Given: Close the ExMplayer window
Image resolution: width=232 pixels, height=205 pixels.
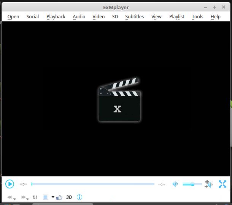Looking at the screenshot, I should point(224,7).
